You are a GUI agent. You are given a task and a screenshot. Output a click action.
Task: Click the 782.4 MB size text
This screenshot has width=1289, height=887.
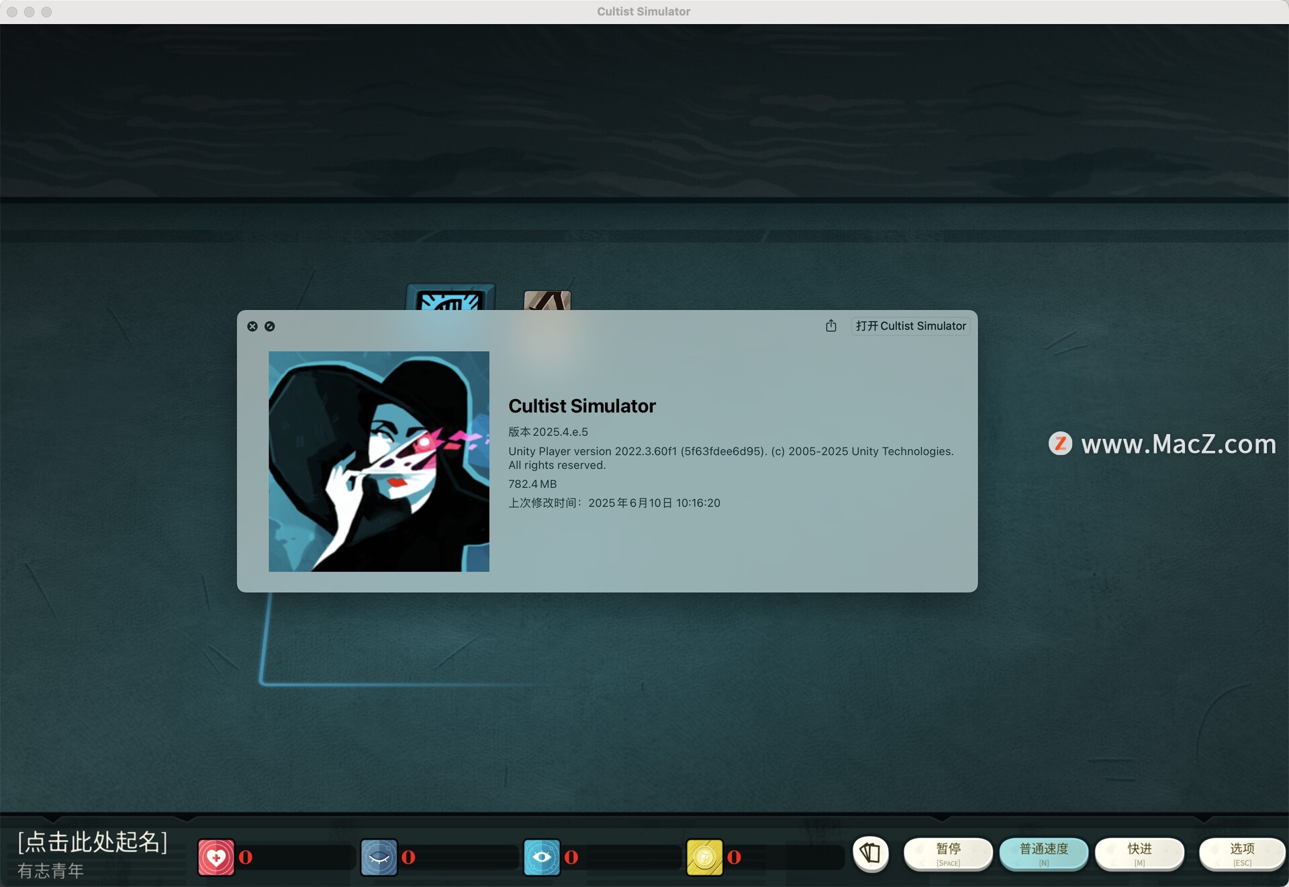(532, 484)
